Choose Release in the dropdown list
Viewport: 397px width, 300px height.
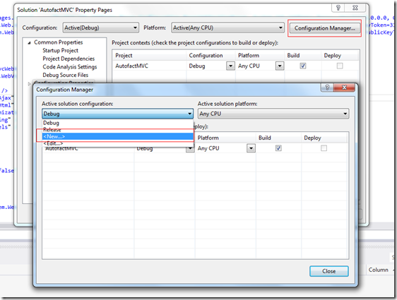(x=118, y=130)
